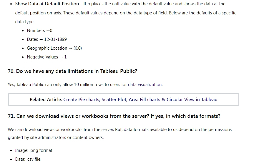Click the 'granted by site administrators' text line

click(x=56, y=137)
